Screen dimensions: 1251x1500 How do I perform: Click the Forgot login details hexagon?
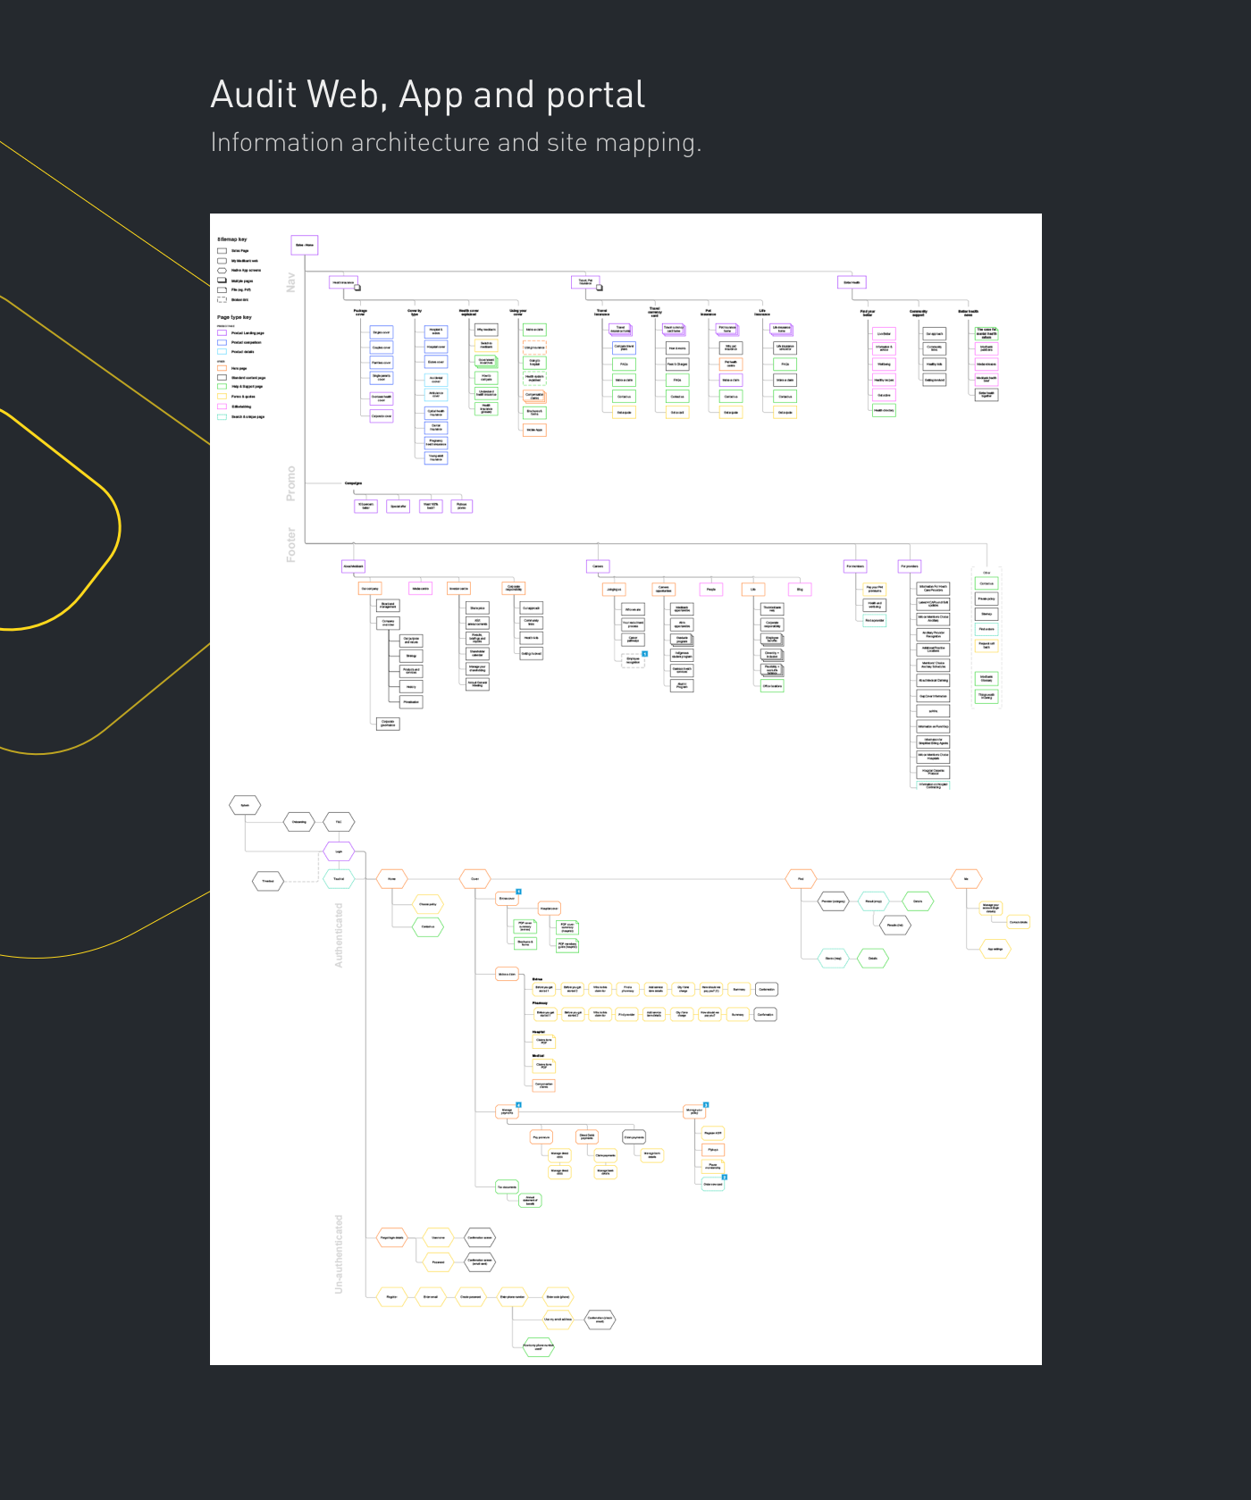(x=391, y=1238)
